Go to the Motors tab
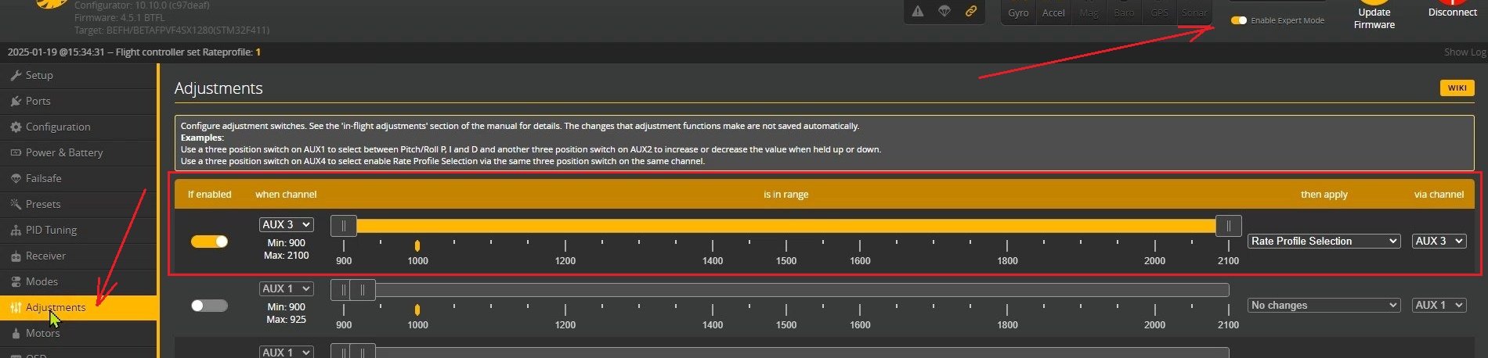 (x=42, y=333)
